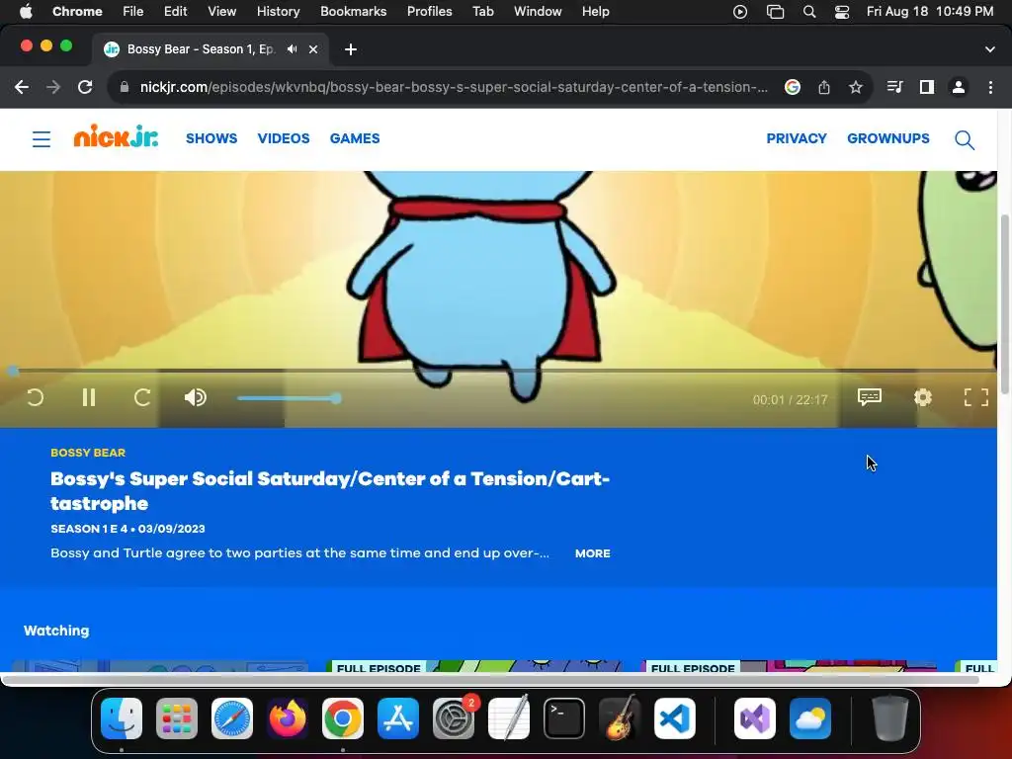Close the Bossy Bear tab
This screenshot has width=1012, height=759.
[x=313, y=49]
